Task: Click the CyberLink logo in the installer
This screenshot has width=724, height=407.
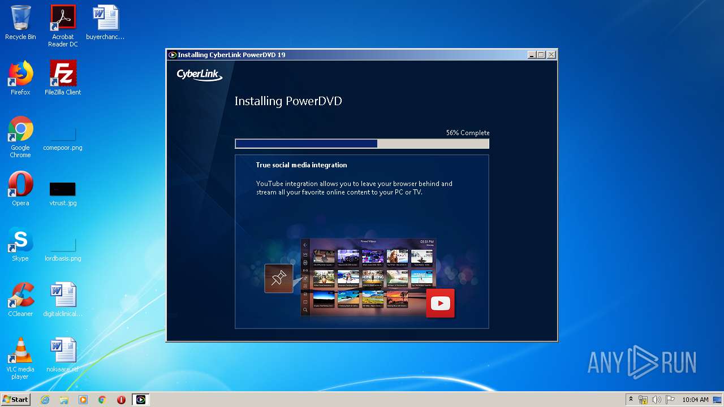Action: [200, 75]
